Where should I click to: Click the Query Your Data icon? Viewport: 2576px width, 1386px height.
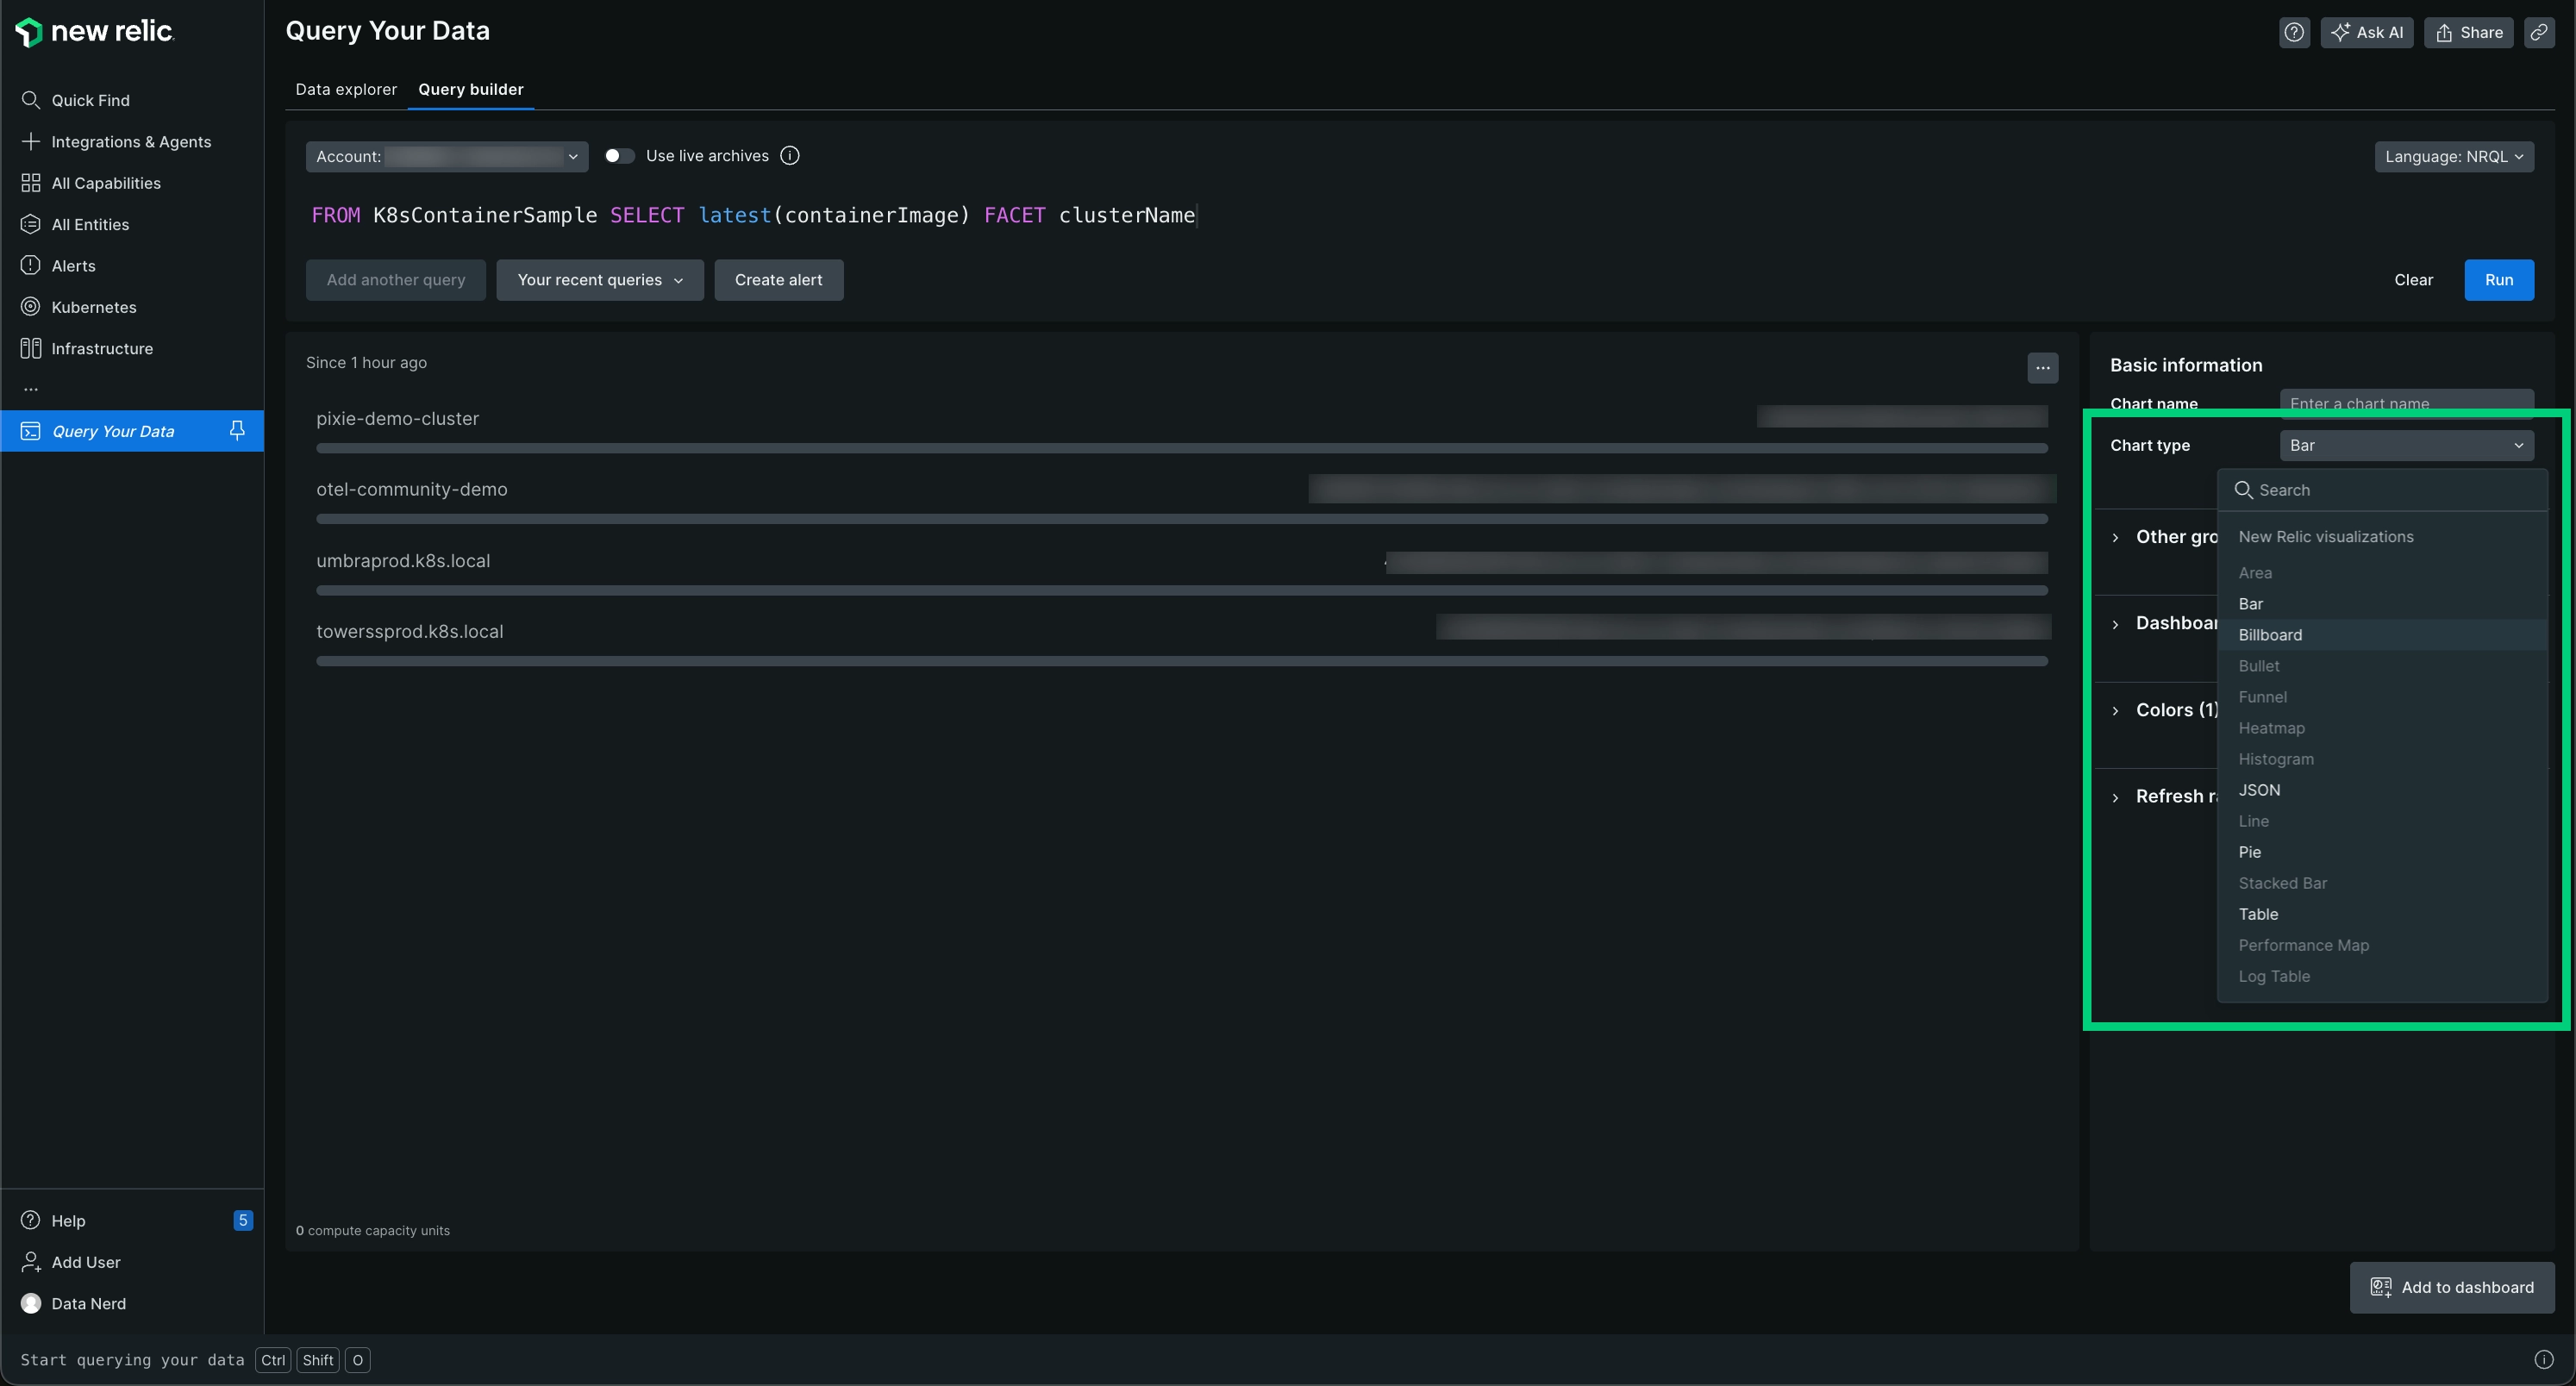tap(31, 431)
